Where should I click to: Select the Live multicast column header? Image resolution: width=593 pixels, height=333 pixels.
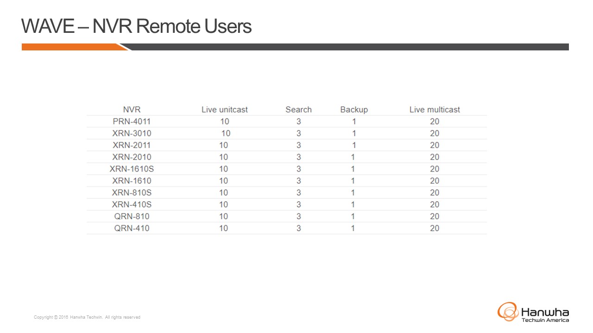point(435,110)
